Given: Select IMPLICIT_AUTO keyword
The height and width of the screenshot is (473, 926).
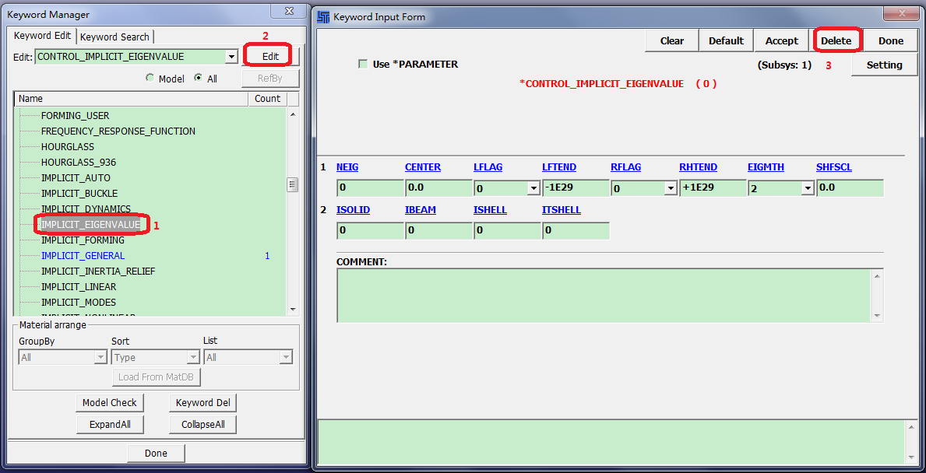Looking at the screenshot, I should click(76, 177).
